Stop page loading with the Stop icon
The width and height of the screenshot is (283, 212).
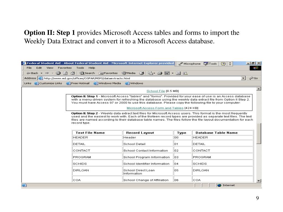click(58, 73)
